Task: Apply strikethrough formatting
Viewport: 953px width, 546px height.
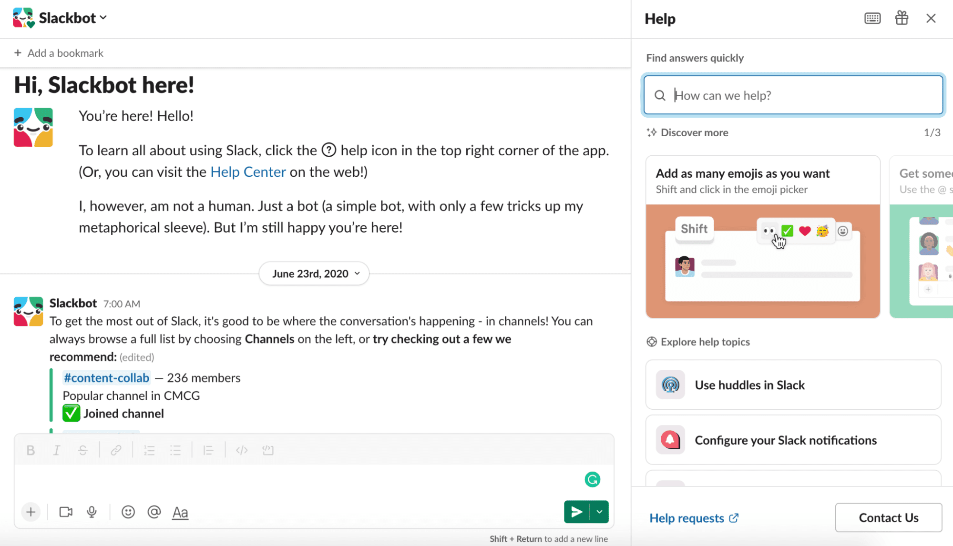Action: point(83,450)
